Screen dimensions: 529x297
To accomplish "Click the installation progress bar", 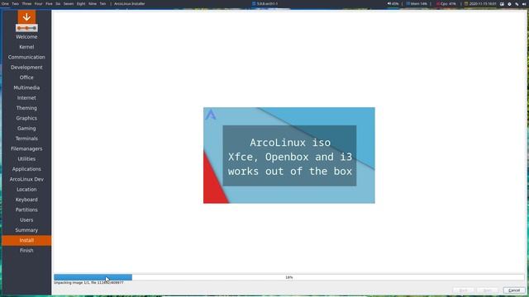I will tap(289, 277).
